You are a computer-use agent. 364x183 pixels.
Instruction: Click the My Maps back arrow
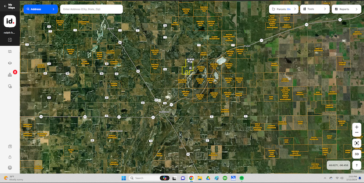pyautogui.click(x=4, y=5)
